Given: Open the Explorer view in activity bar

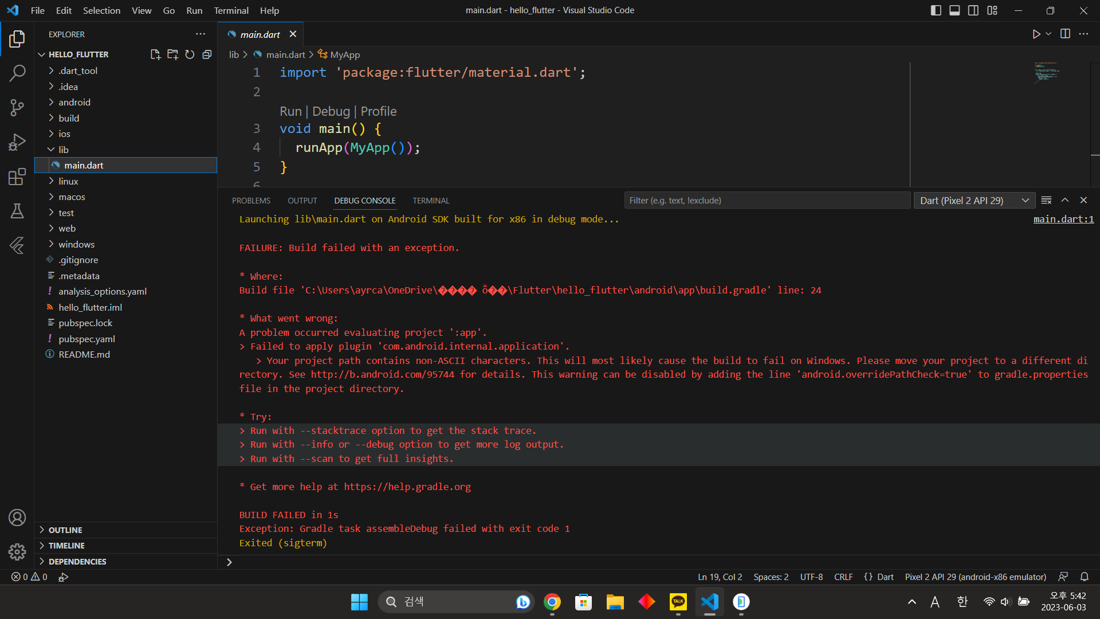Looking at the screenshot, I should [17, 39].
